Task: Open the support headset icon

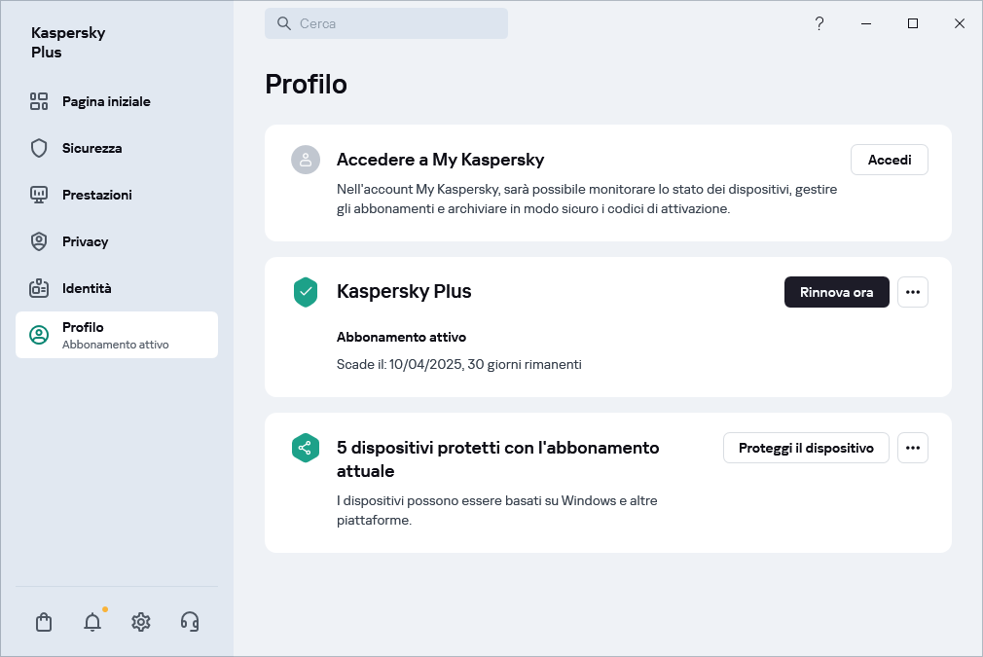Action: tap(190, 622)
